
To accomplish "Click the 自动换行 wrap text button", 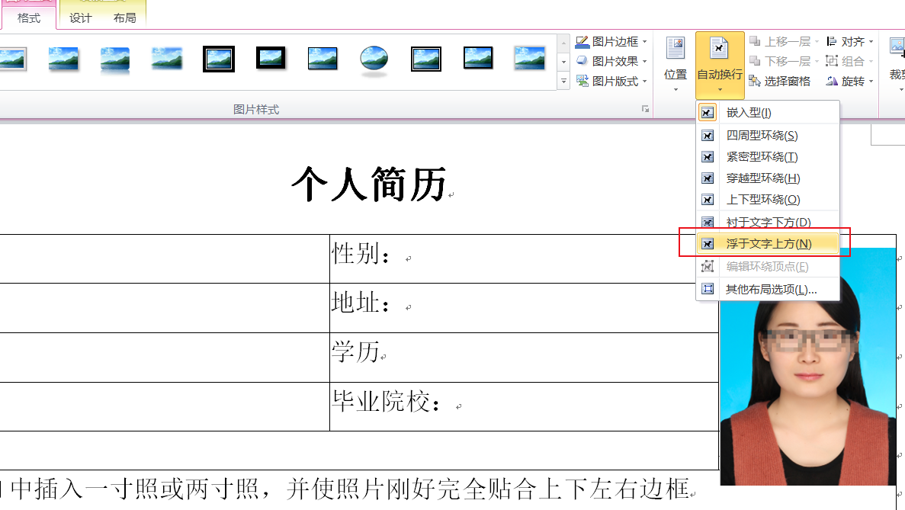I will [x=720, y=64].
